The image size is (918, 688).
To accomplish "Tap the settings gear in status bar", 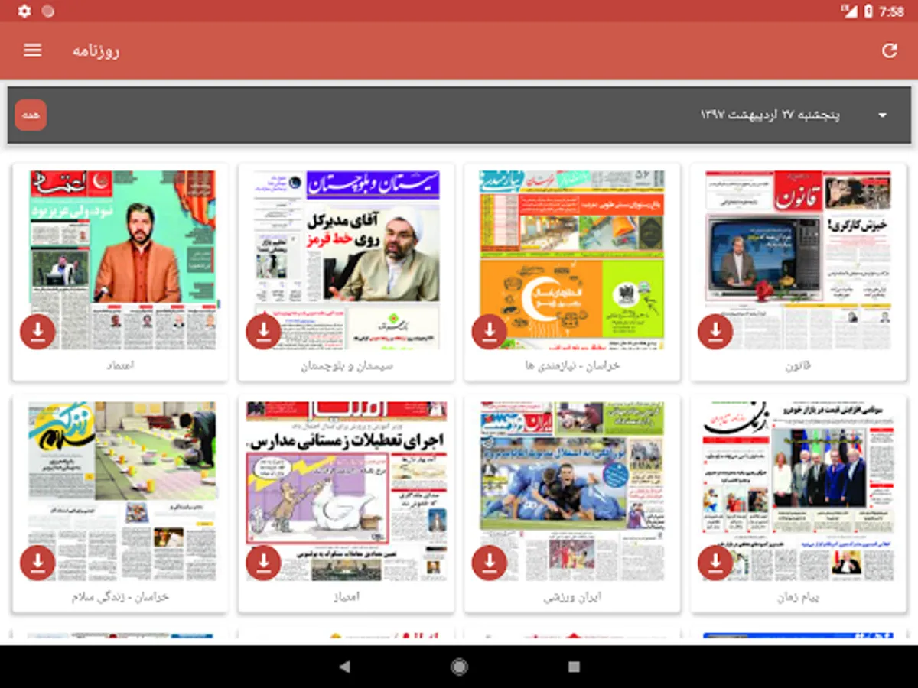I will 24,11.
